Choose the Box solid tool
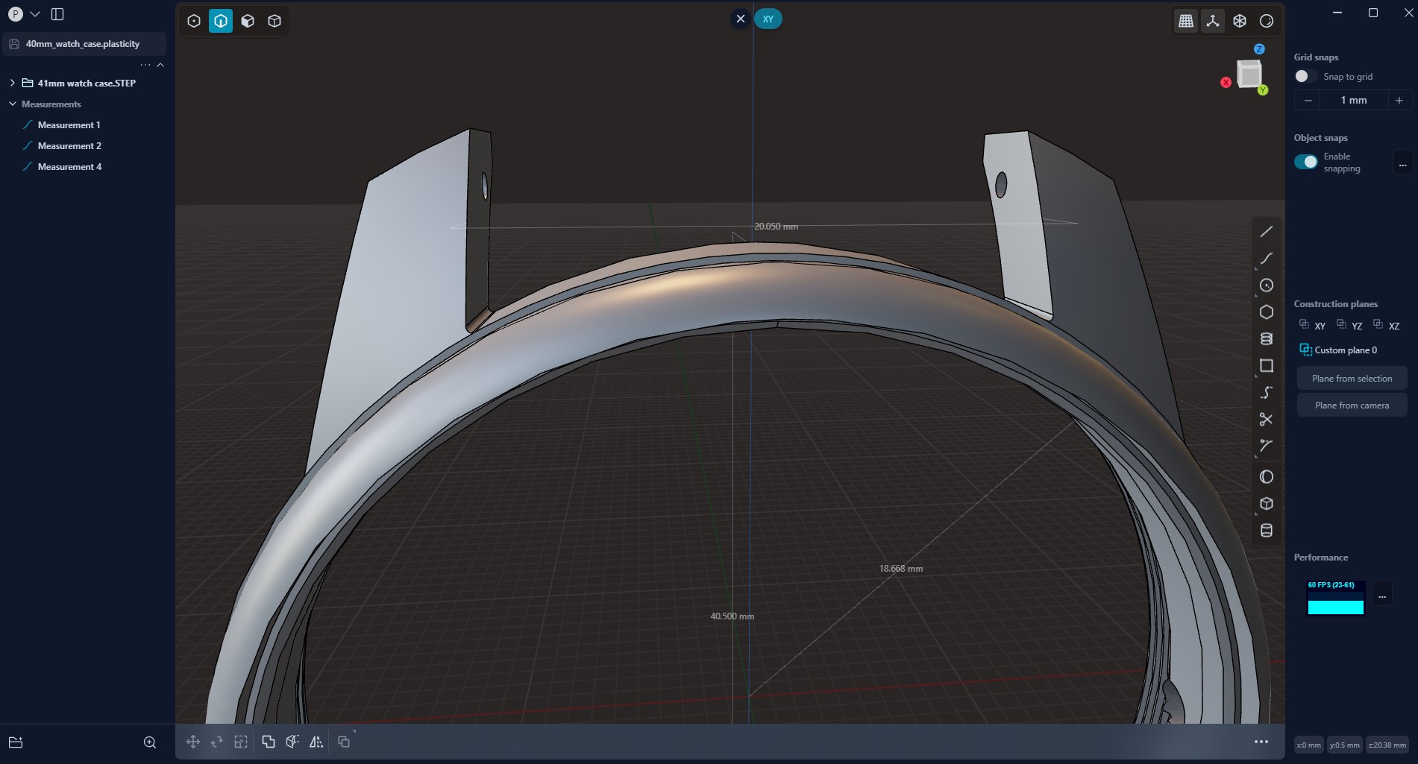 point(1266,504)
